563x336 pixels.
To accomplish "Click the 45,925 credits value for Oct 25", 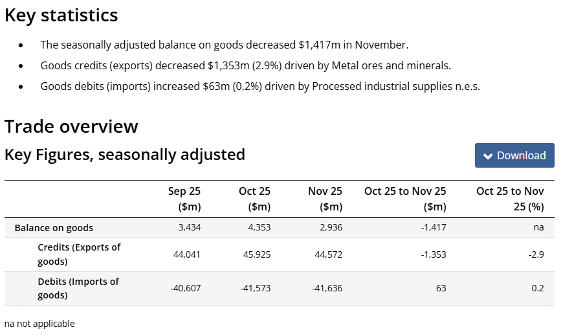I will [258, 254].
